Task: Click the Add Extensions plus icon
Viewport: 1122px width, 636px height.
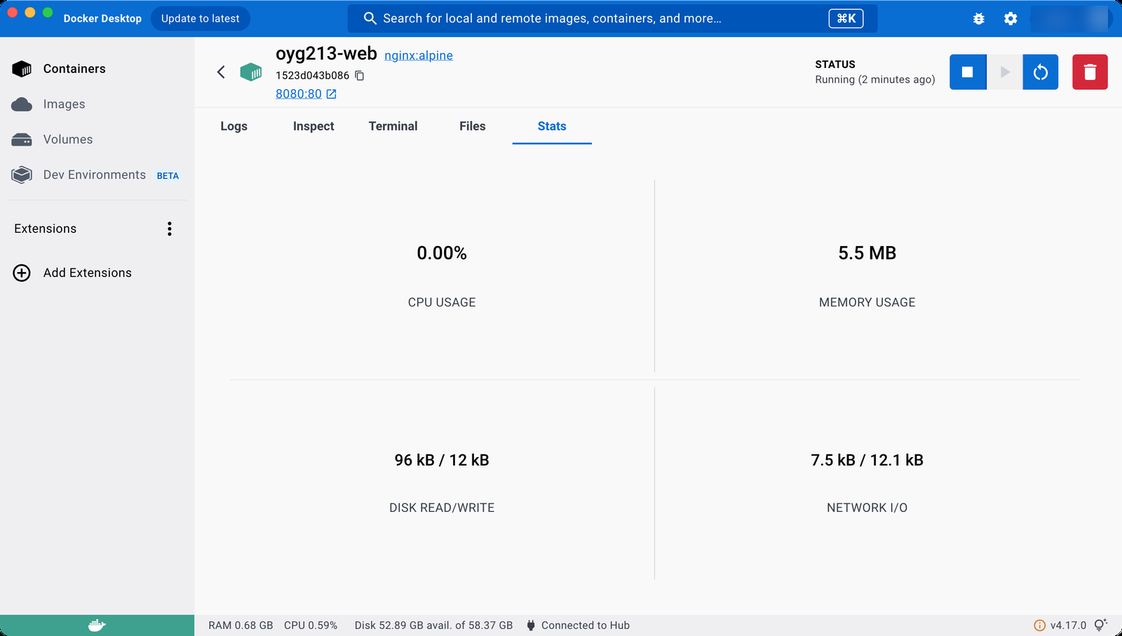Action: coord(22,273)
